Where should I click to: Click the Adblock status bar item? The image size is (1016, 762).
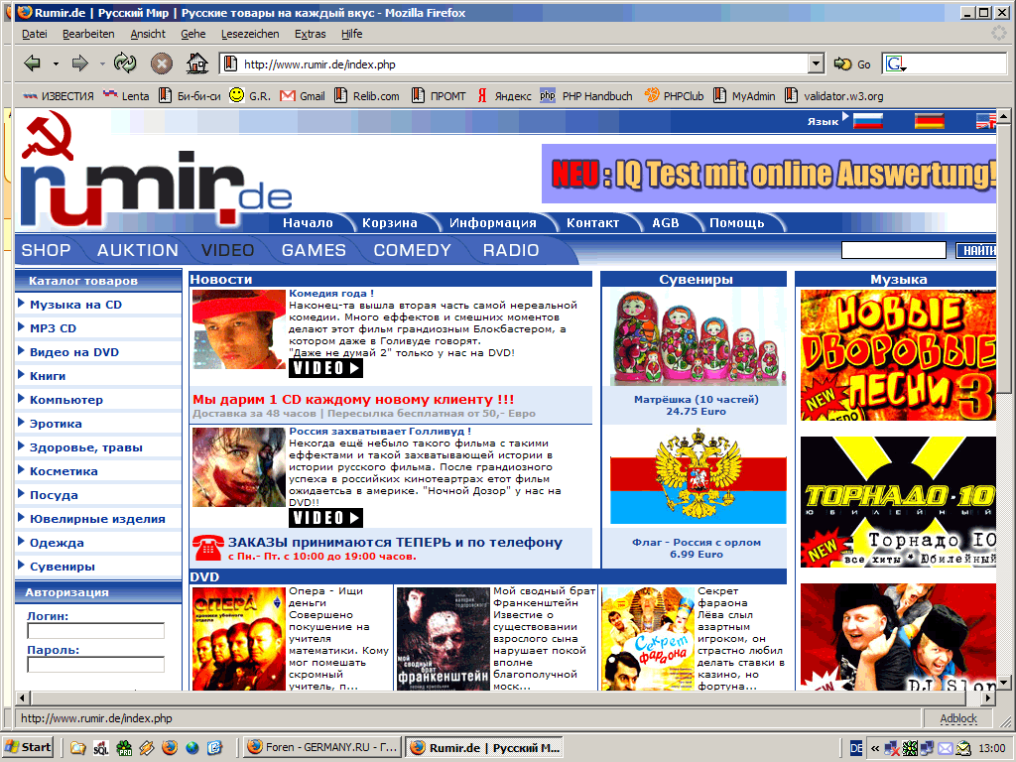point(958,718)
